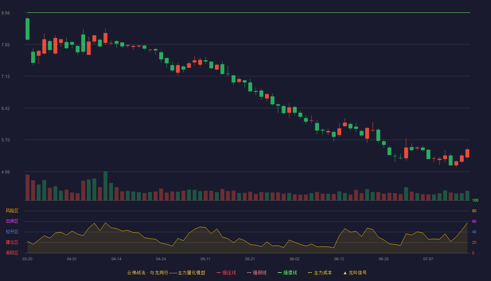Toggle the 强撑线 legend series
The width and height of the screenshot is (491, 281).
(x=287, y=273)
